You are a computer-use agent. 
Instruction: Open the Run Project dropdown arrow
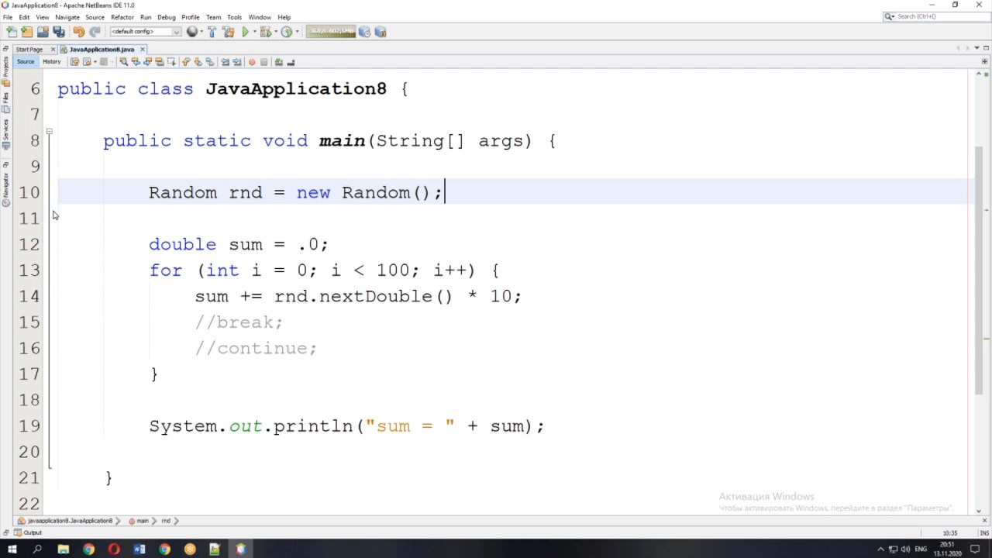tap(255, 32)
